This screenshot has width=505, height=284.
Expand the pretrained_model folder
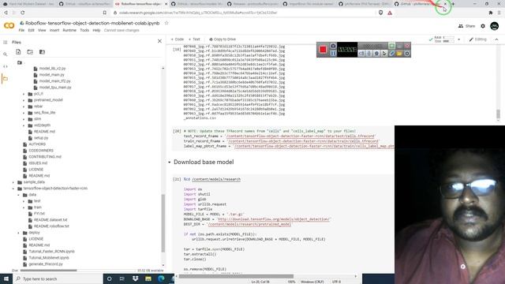[x=24, y=100]
